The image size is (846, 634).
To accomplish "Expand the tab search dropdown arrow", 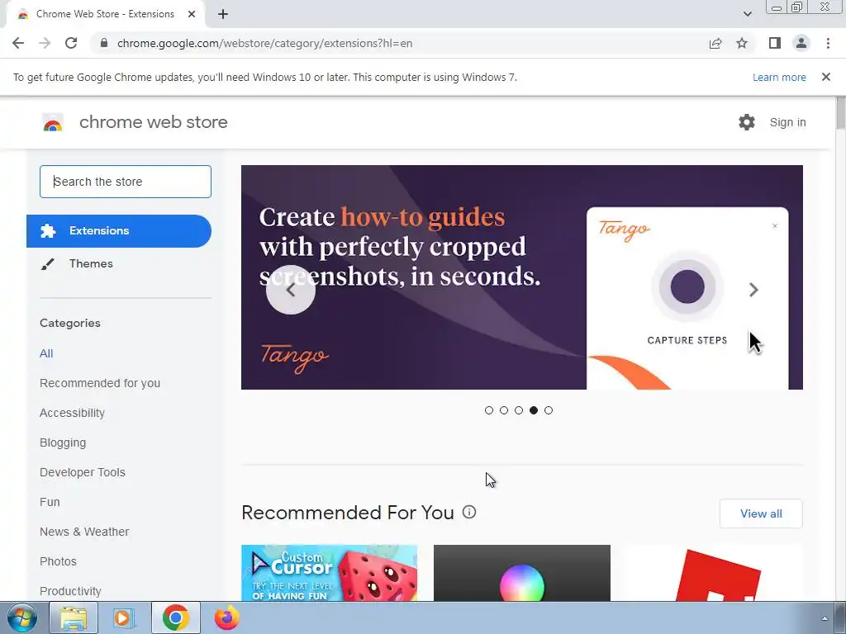I will pyautogui.click(x=747, y=15).
